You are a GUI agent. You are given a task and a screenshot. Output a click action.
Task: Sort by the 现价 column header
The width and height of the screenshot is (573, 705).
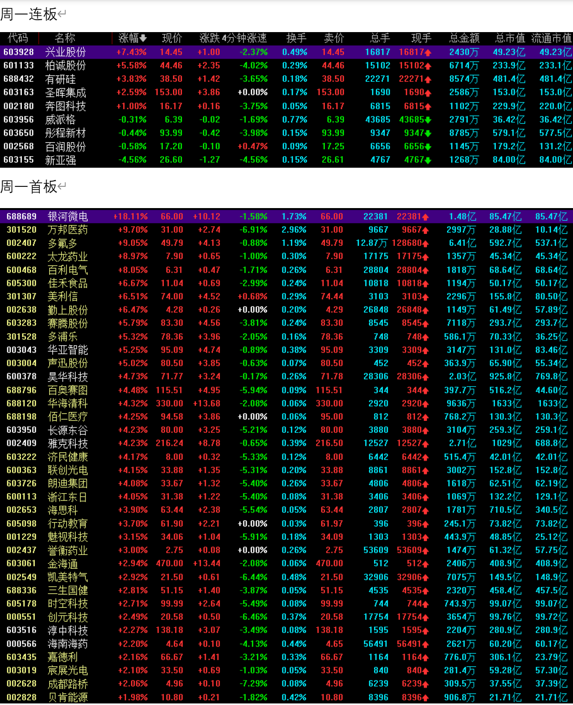tap(172, 38)
